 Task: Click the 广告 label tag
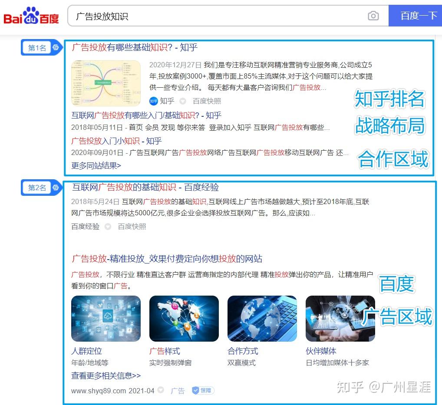178,391
